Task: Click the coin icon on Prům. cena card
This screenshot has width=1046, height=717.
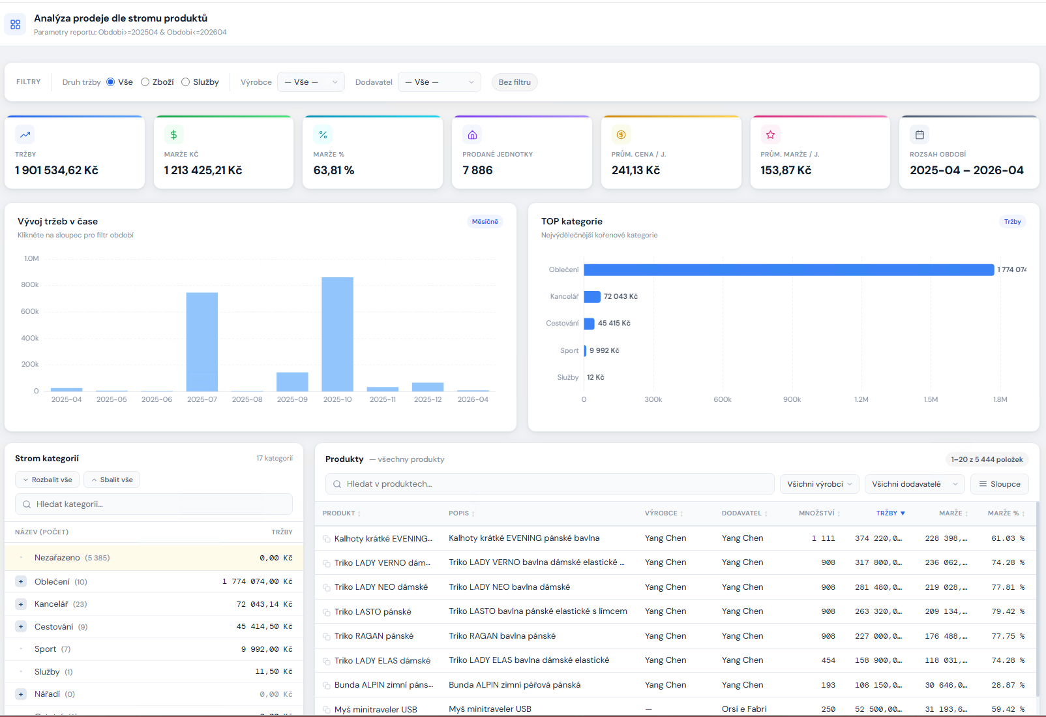Action: 621,135
